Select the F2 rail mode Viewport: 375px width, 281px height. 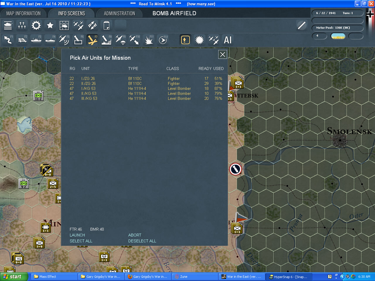tap(22, 40)
